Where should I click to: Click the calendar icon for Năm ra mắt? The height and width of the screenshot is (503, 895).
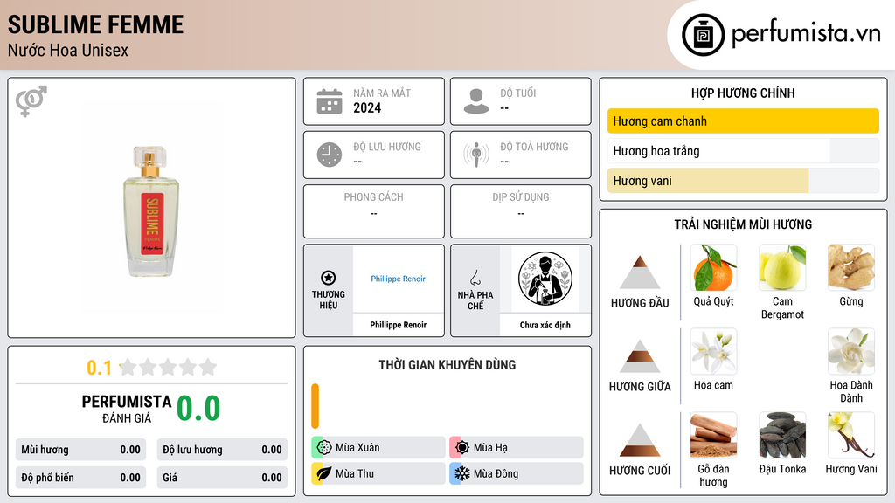pos(330,101)
